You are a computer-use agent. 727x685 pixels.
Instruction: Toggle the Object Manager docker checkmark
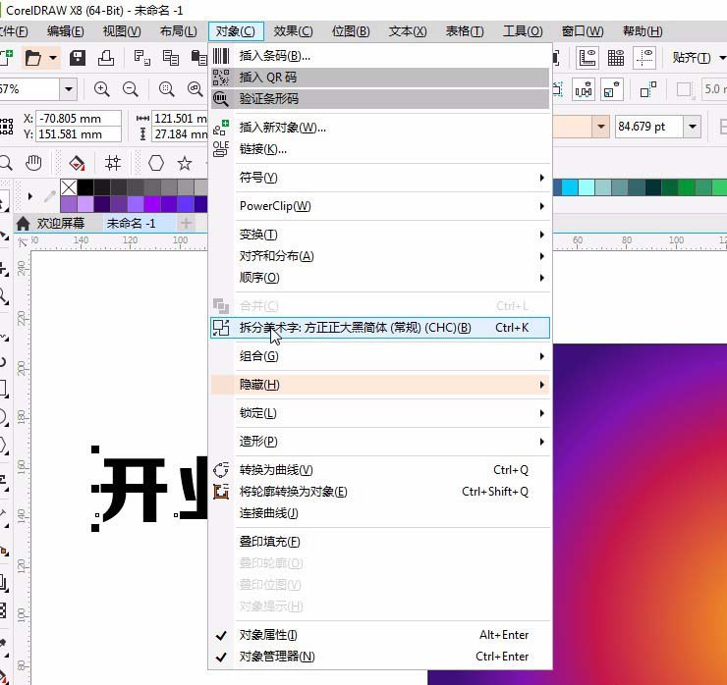point(221,657)
